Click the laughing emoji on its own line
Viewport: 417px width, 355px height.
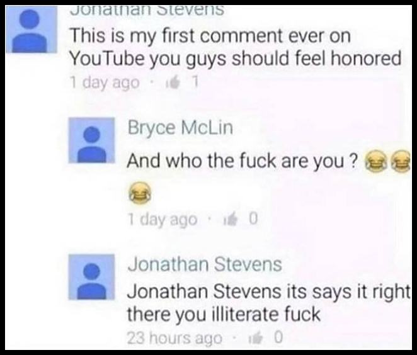(x=140, y=193)
